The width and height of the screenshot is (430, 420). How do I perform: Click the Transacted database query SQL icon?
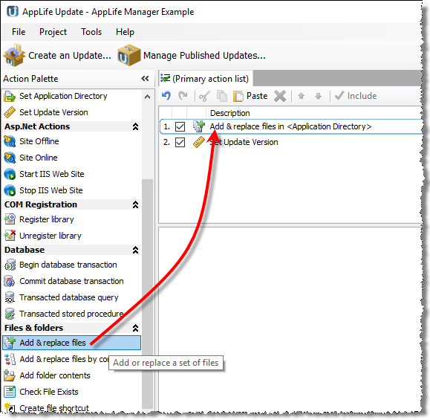[x=10, y=297]
